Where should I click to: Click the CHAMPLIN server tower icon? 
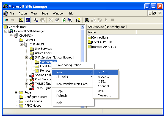[x=26, y=44]
